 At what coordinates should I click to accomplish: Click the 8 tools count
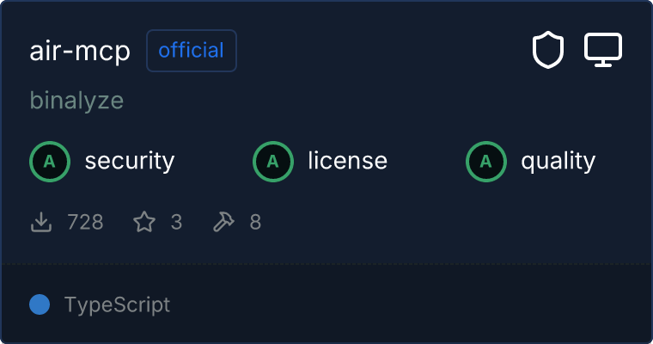click(x=255, y=222)
